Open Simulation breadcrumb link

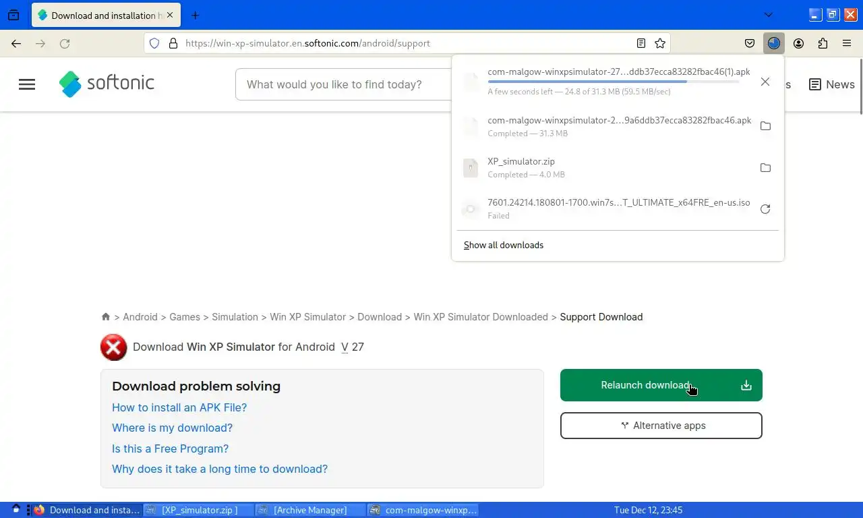[x=235, y=317]
